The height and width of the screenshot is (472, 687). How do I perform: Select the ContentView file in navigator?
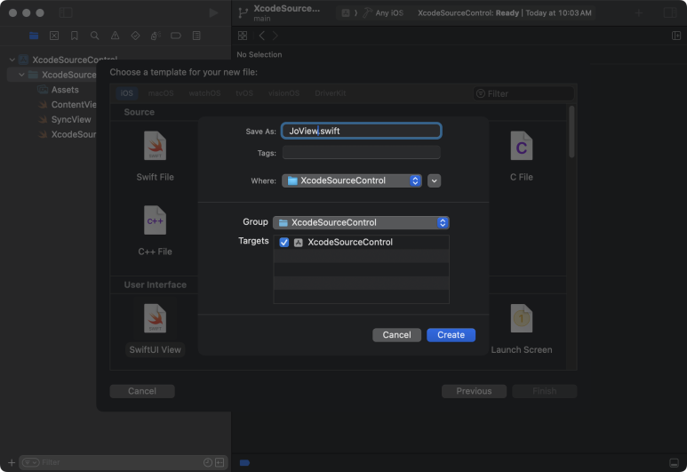68,104
